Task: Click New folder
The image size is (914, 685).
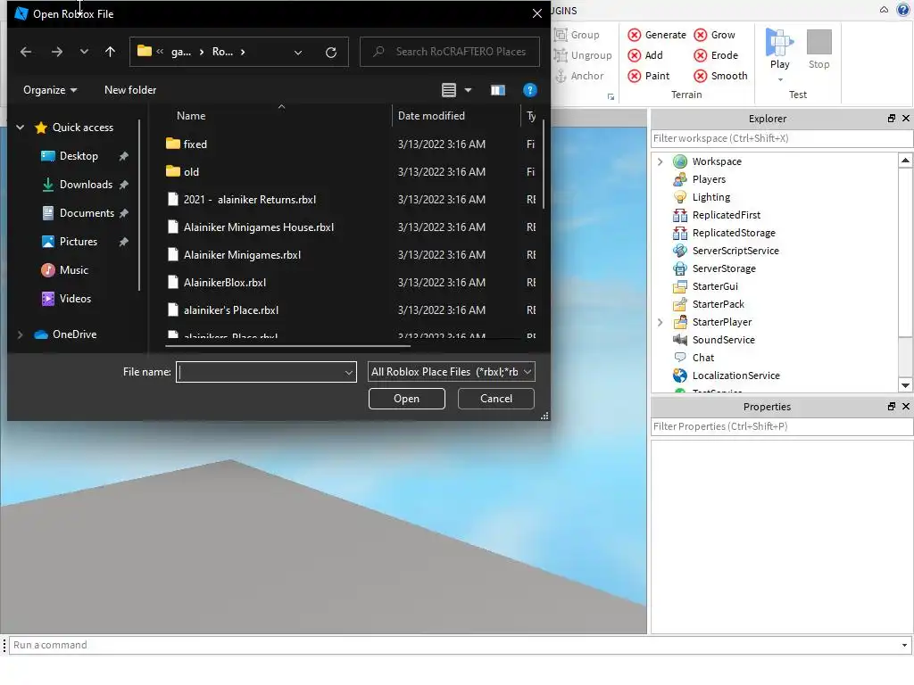Action: (130, 90)
